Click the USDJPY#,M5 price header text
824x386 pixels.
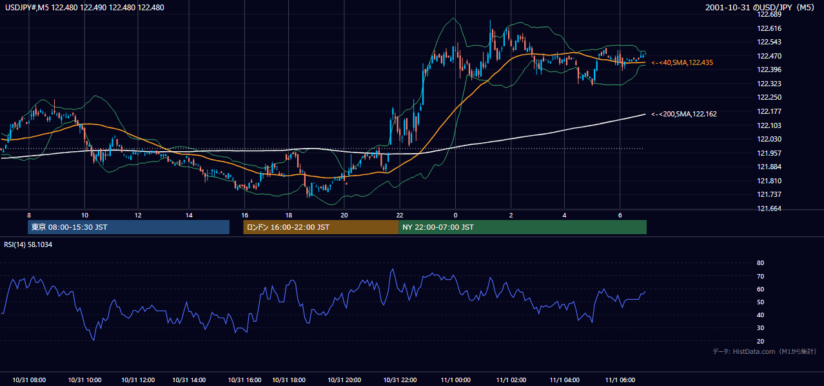(x=84, y=8)
